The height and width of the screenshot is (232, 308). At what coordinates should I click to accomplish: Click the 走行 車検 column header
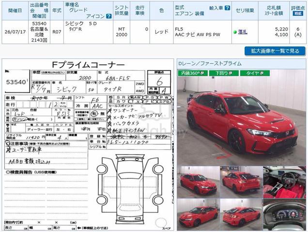pos(140,11)
